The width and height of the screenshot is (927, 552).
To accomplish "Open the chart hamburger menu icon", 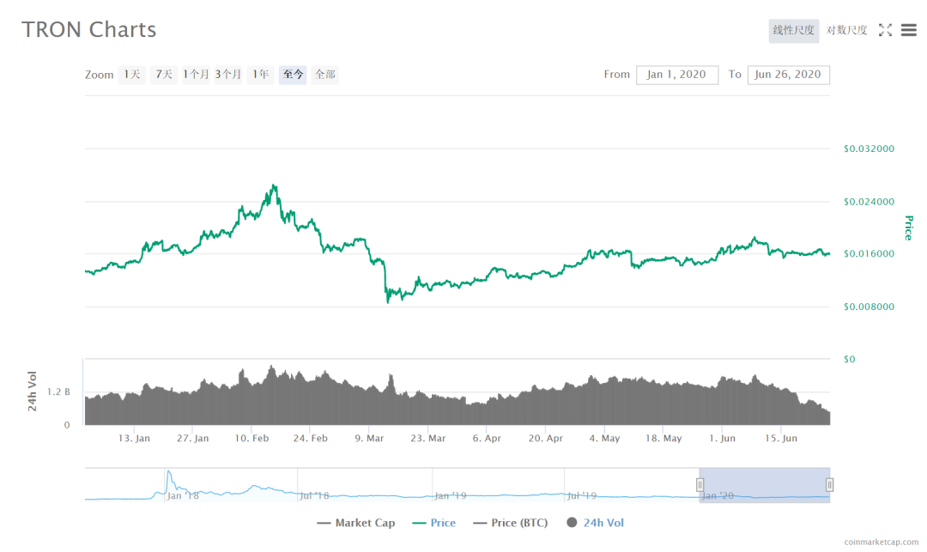I will click(908, 30).
